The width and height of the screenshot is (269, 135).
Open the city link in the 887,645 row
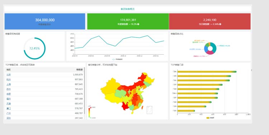click(9, 84)
